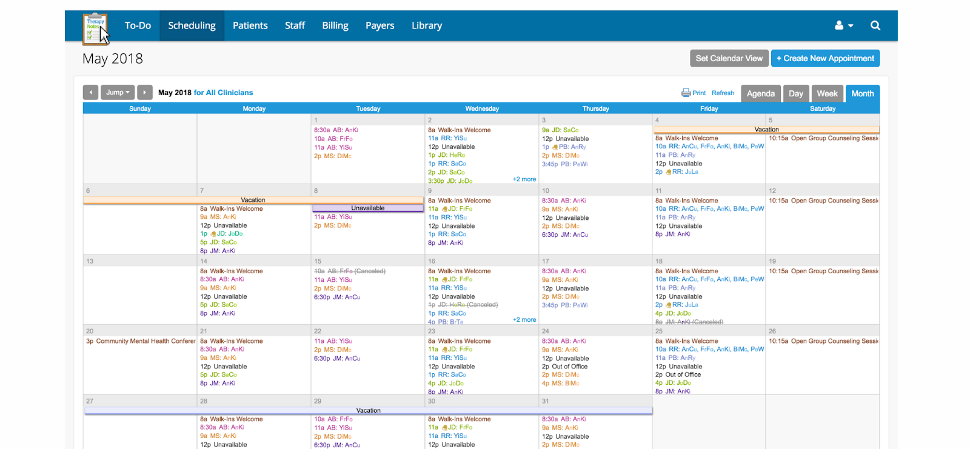Switch to Week view

coord(827,93)
